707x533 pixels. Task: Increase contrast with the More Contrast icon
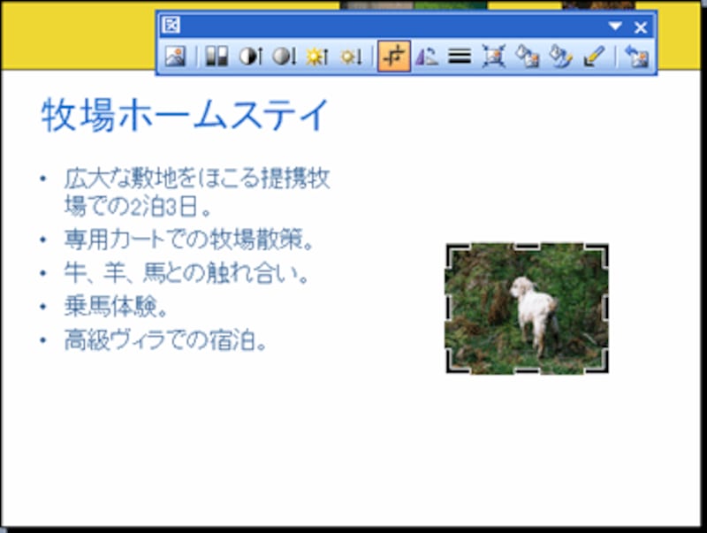click(250, 56)
